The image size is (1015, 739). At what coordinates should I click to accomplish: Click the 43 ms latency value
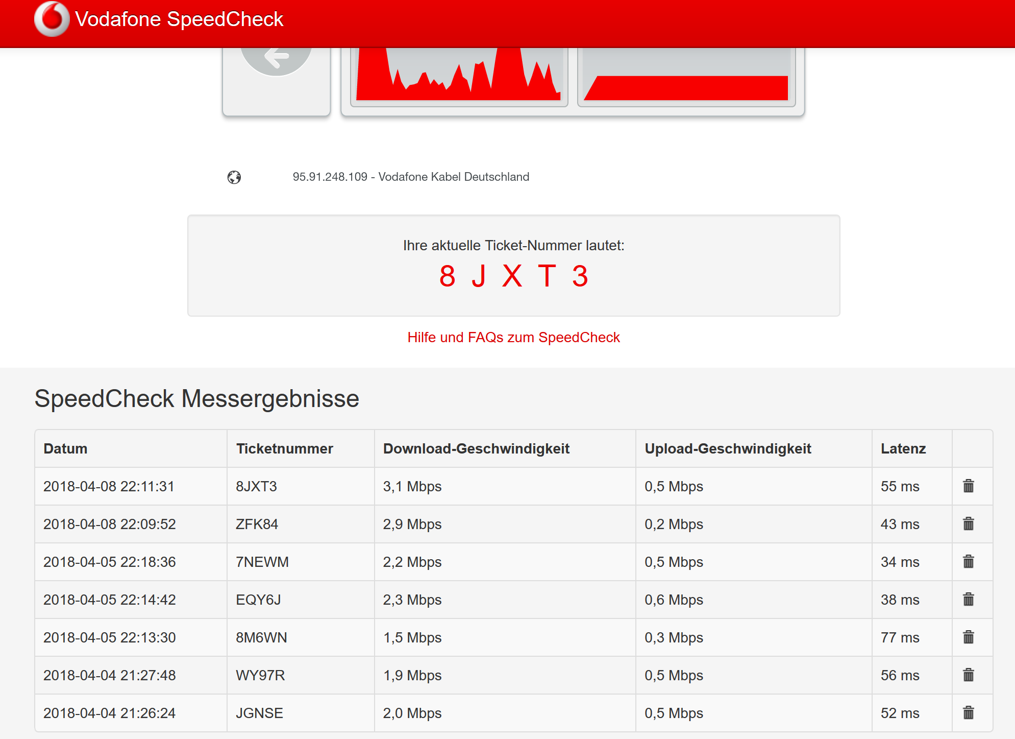[x=900, y=524]
